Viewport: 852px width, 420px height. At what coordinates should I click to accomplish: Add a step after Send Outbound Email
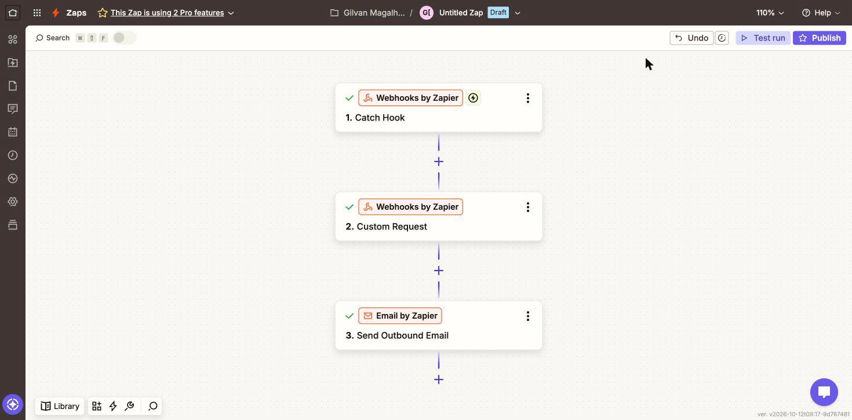coord(439,379)
